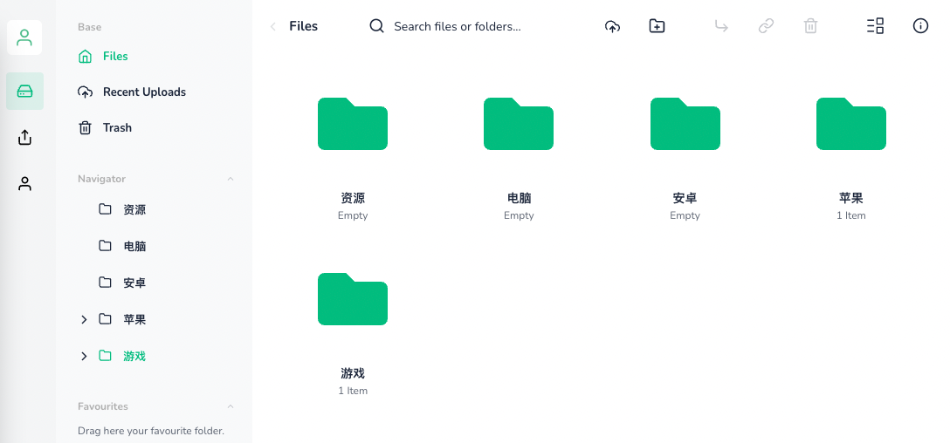Click the upload cloud toolbar icon

coord(613,26)
